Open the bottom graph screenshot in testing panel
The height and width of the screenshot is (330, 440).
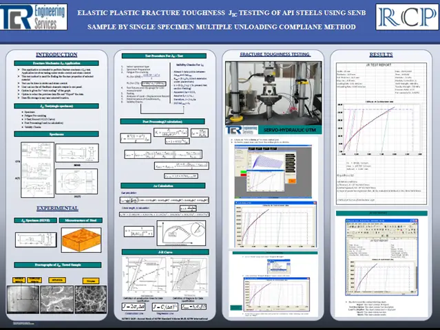pyautogui.click(x=277, y=294)
